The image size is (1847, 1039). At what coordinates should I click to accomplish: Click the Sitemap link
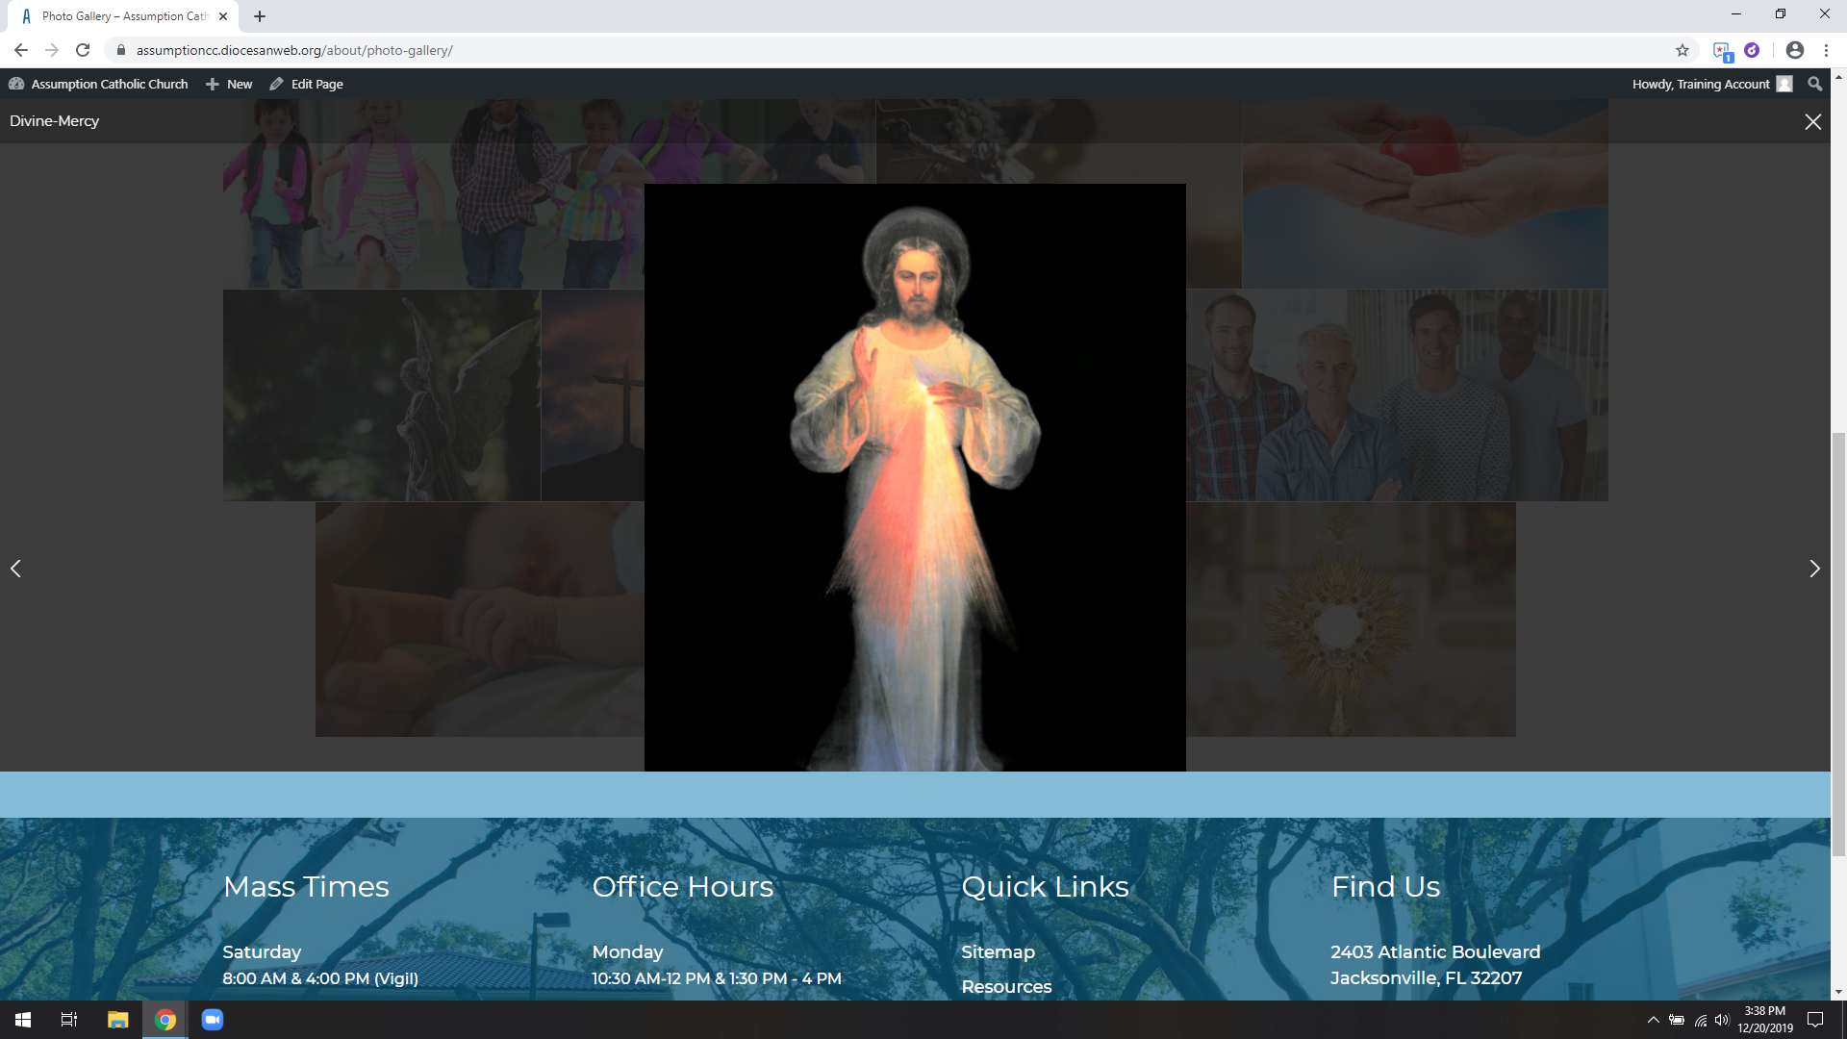[x=998, y=951]
